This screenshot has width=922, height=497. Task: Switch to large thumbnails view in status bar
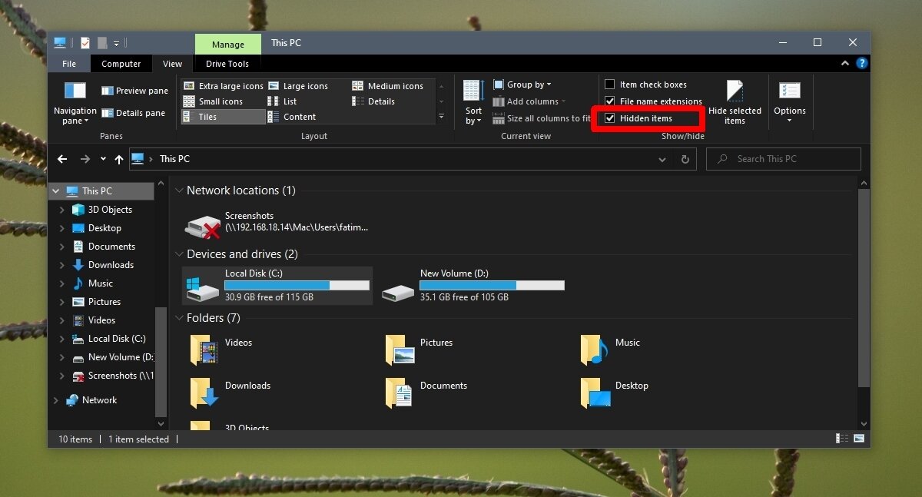tap(858, 439)
